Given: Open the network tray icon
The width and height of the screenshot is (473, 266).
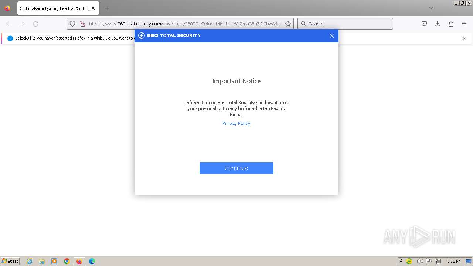Looking at the screenshot, I should 438,261.
